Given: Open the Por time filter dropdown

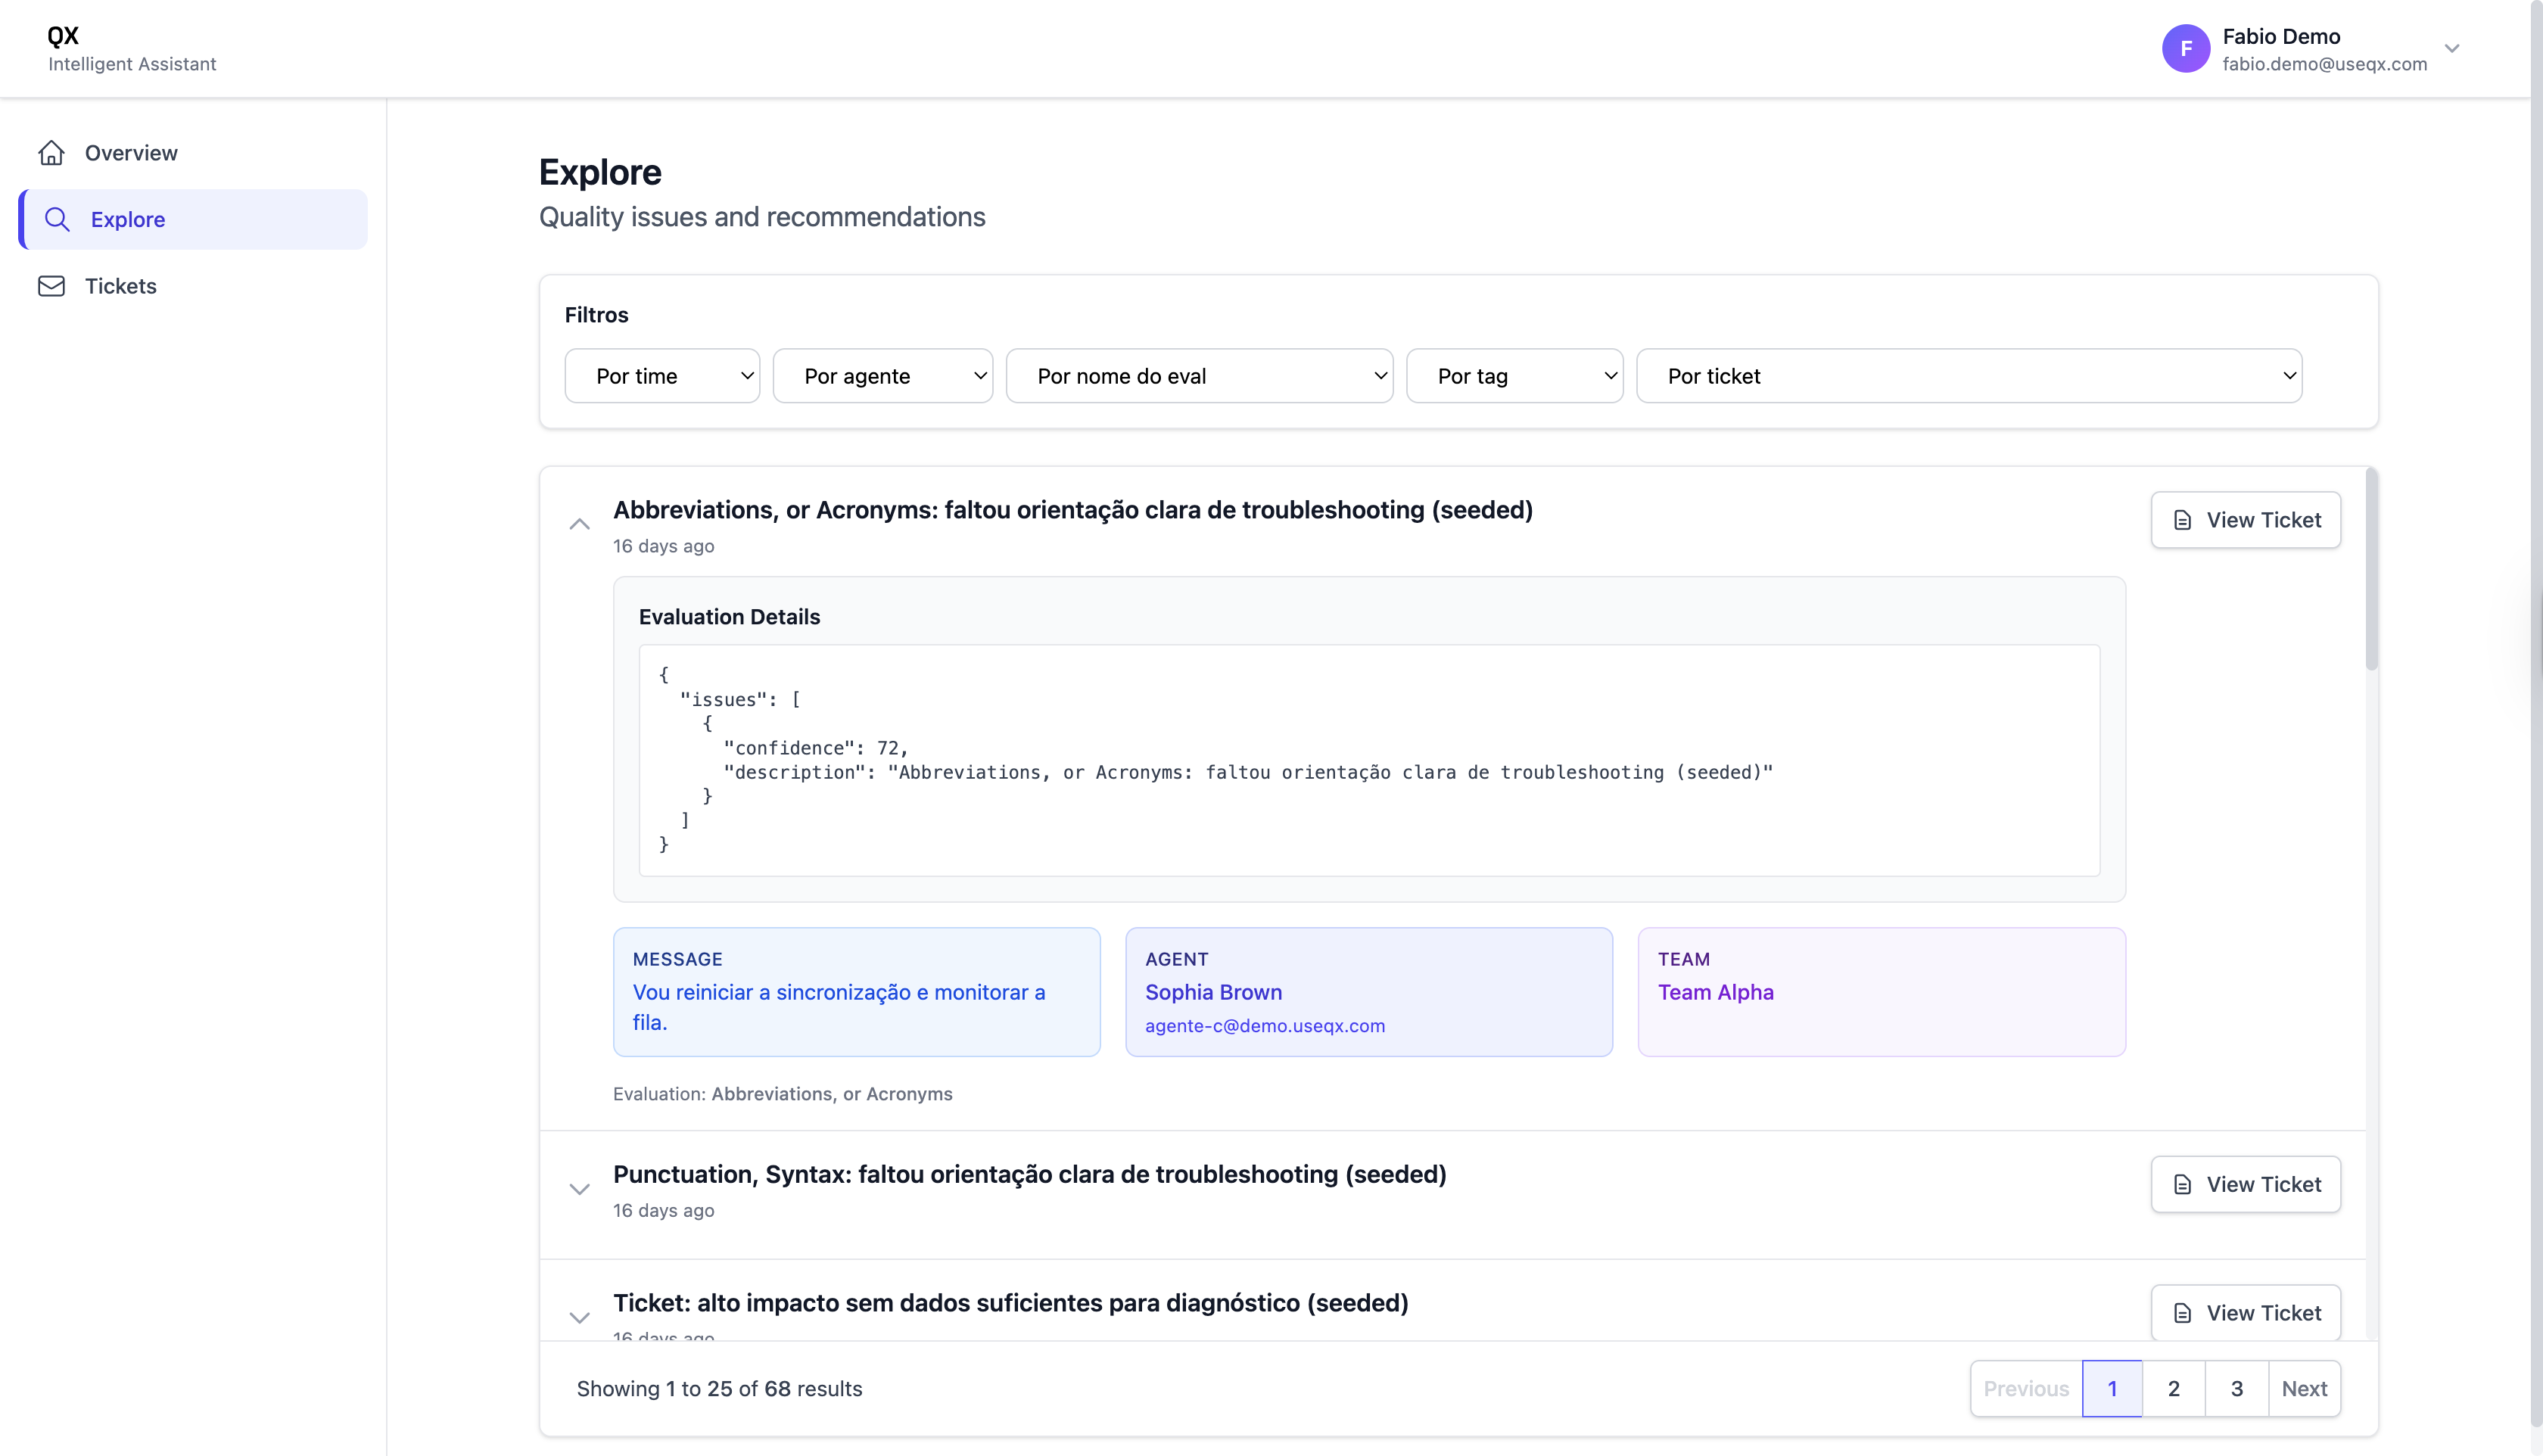Looking at the screenshot, I should (662, 375).
